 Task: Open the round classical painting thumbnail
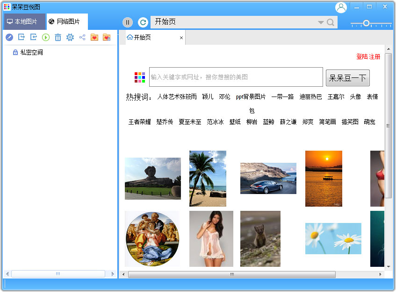pos(153,239)
